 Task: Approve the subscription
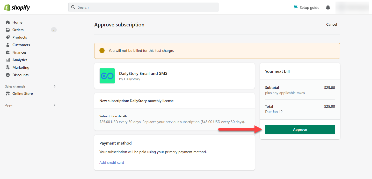(300, 130)
